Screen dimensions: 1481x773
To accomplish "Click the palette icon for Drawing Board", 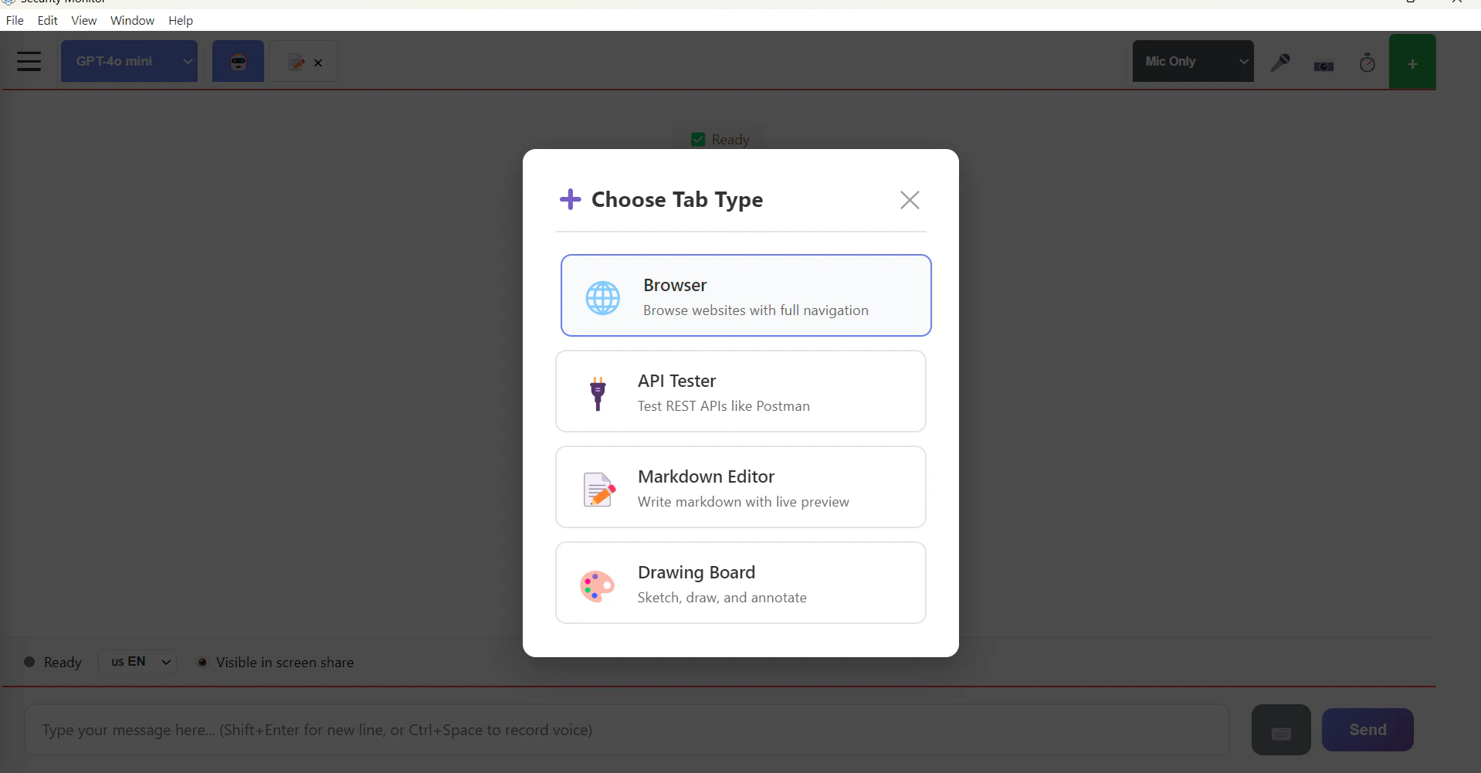I will tap(597, 585).
